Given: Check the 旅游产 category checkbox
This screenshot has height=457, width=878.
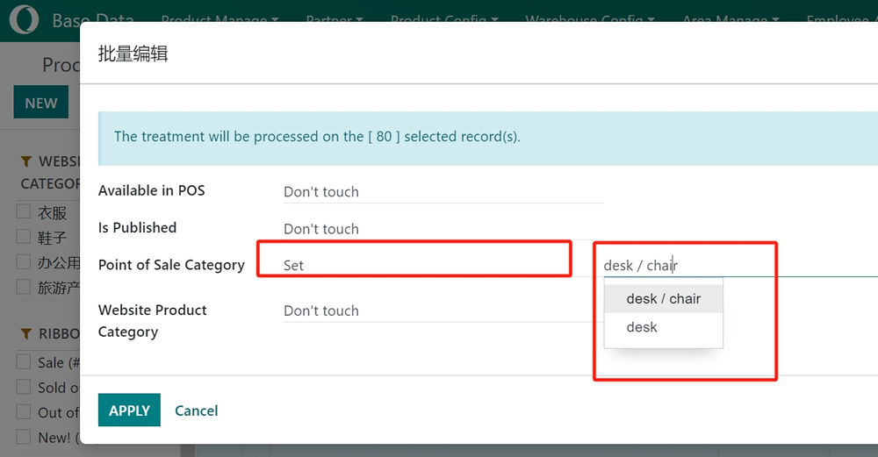Looking at the screenshot, I should [25, 287].
